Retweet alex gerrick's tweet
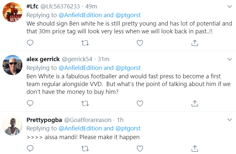The image size is (236, 154). click(85, 104)
